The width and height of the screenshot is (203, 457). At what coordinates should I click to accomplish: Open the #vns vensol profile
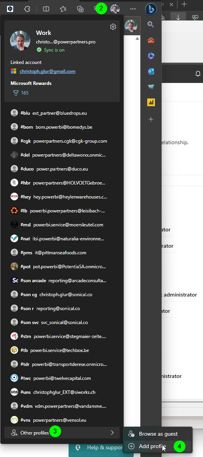62,420
